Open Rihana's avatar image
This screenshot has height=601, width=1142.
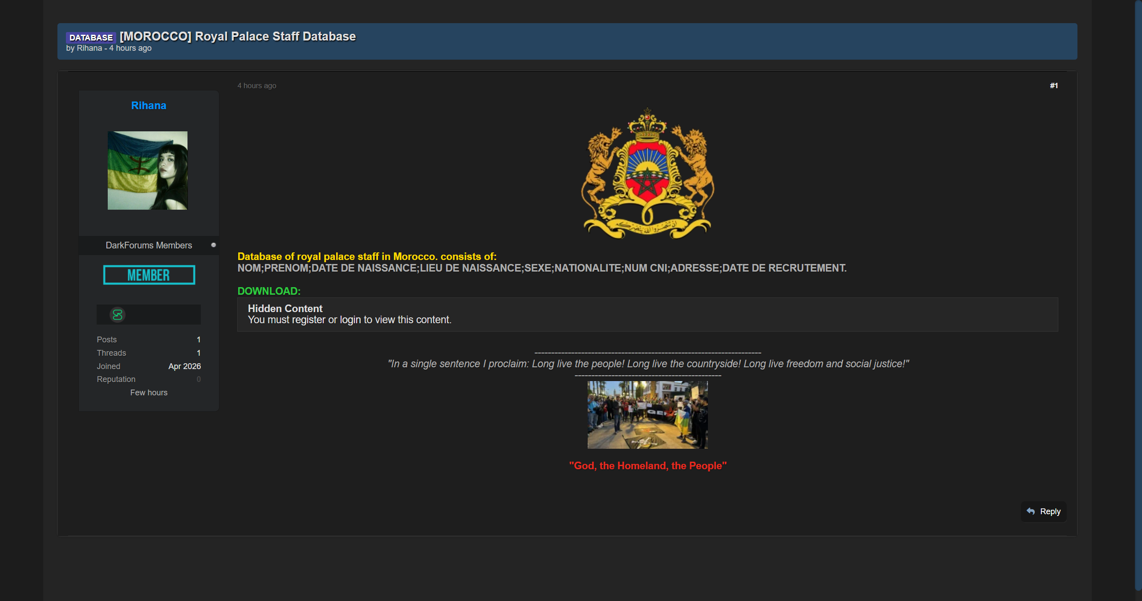click(x=147, y=171)
